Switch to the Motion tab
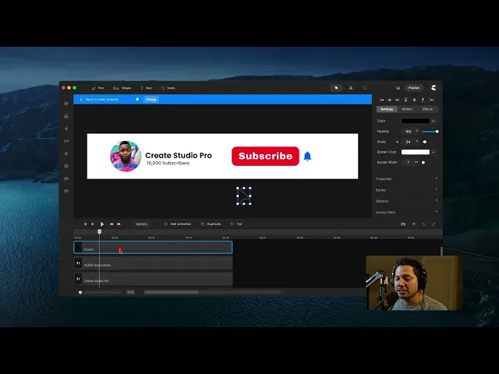This screenshot has width=499, height=374. coord(407,109)
